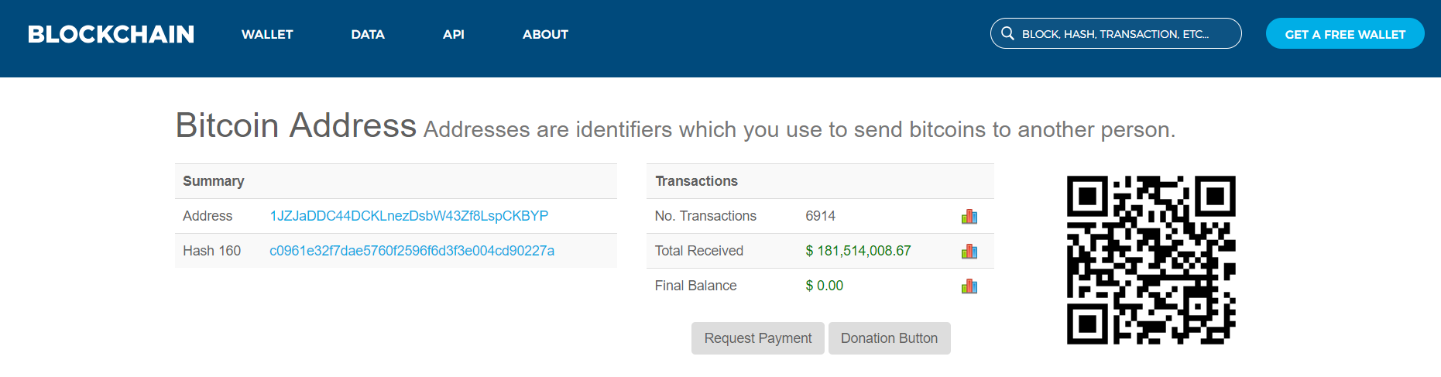Click the Final Balance amount $ 0.00
This screenshot has width=1441, height=377.
(824, 286)
